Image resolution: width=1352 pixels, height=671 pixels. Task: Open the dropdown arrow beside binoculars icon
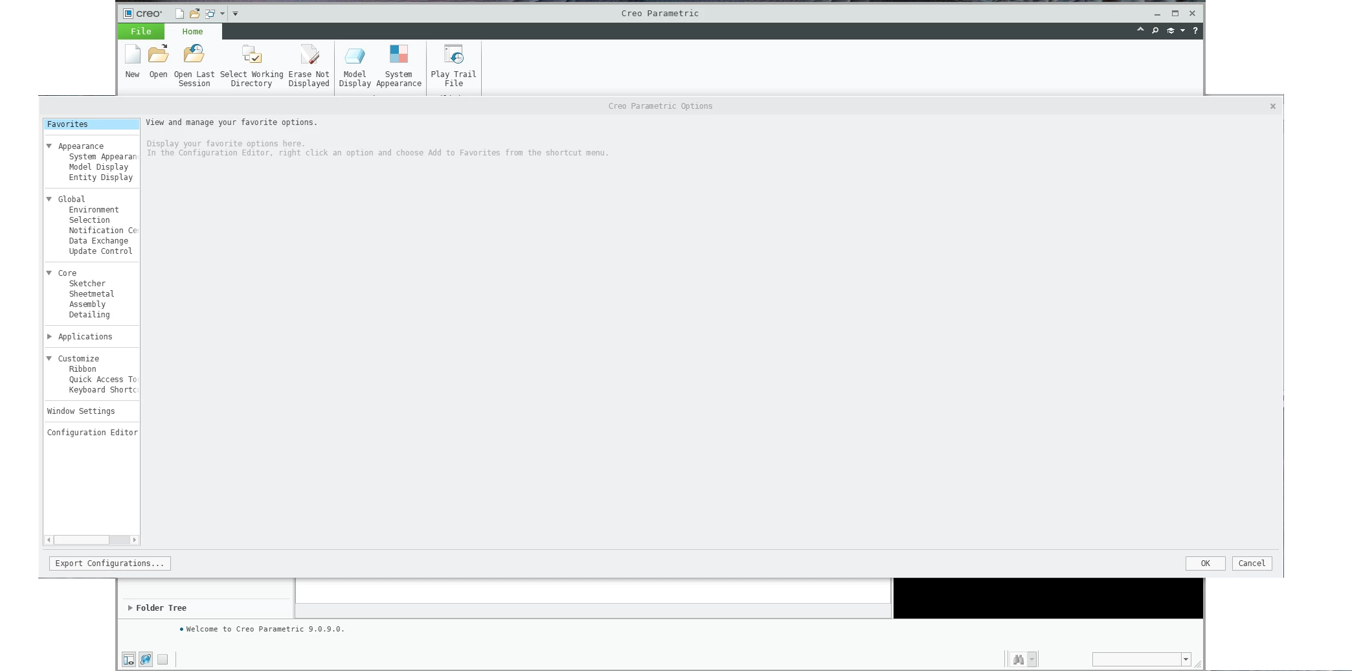point(1032,659)
